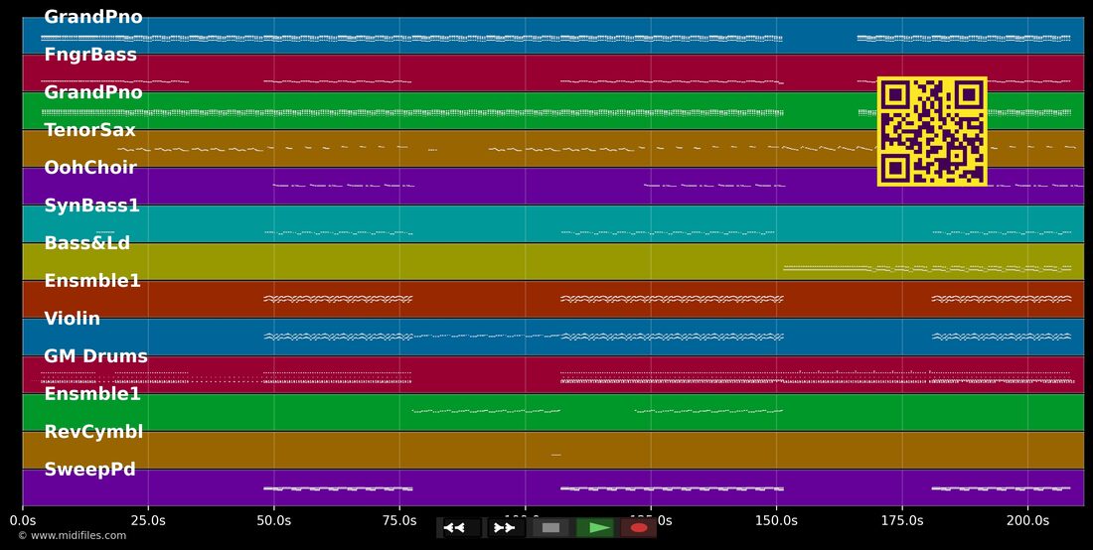Image resolution: width=1093 pixels, height=550 pixels.
Task: Click the white note strip in Bass&Ld lane
Action: point(927,268)
